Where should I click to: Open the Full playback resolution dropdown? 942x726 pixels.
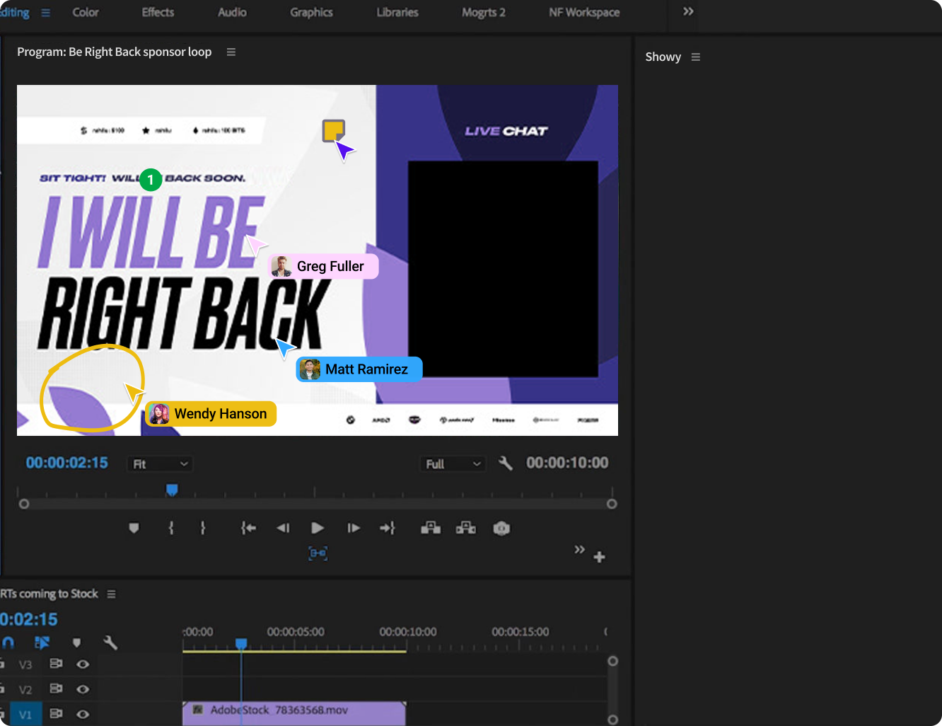click(x=453, y=464)
